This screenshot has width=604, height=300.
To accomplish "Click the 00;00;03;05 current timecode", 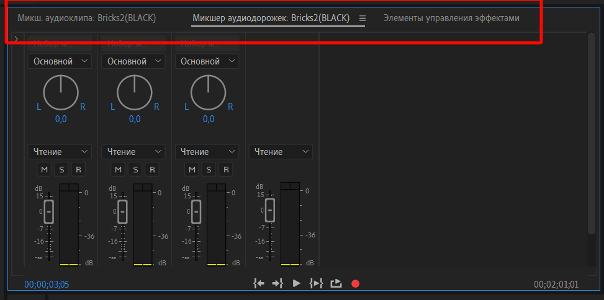I will pos(47,285).
